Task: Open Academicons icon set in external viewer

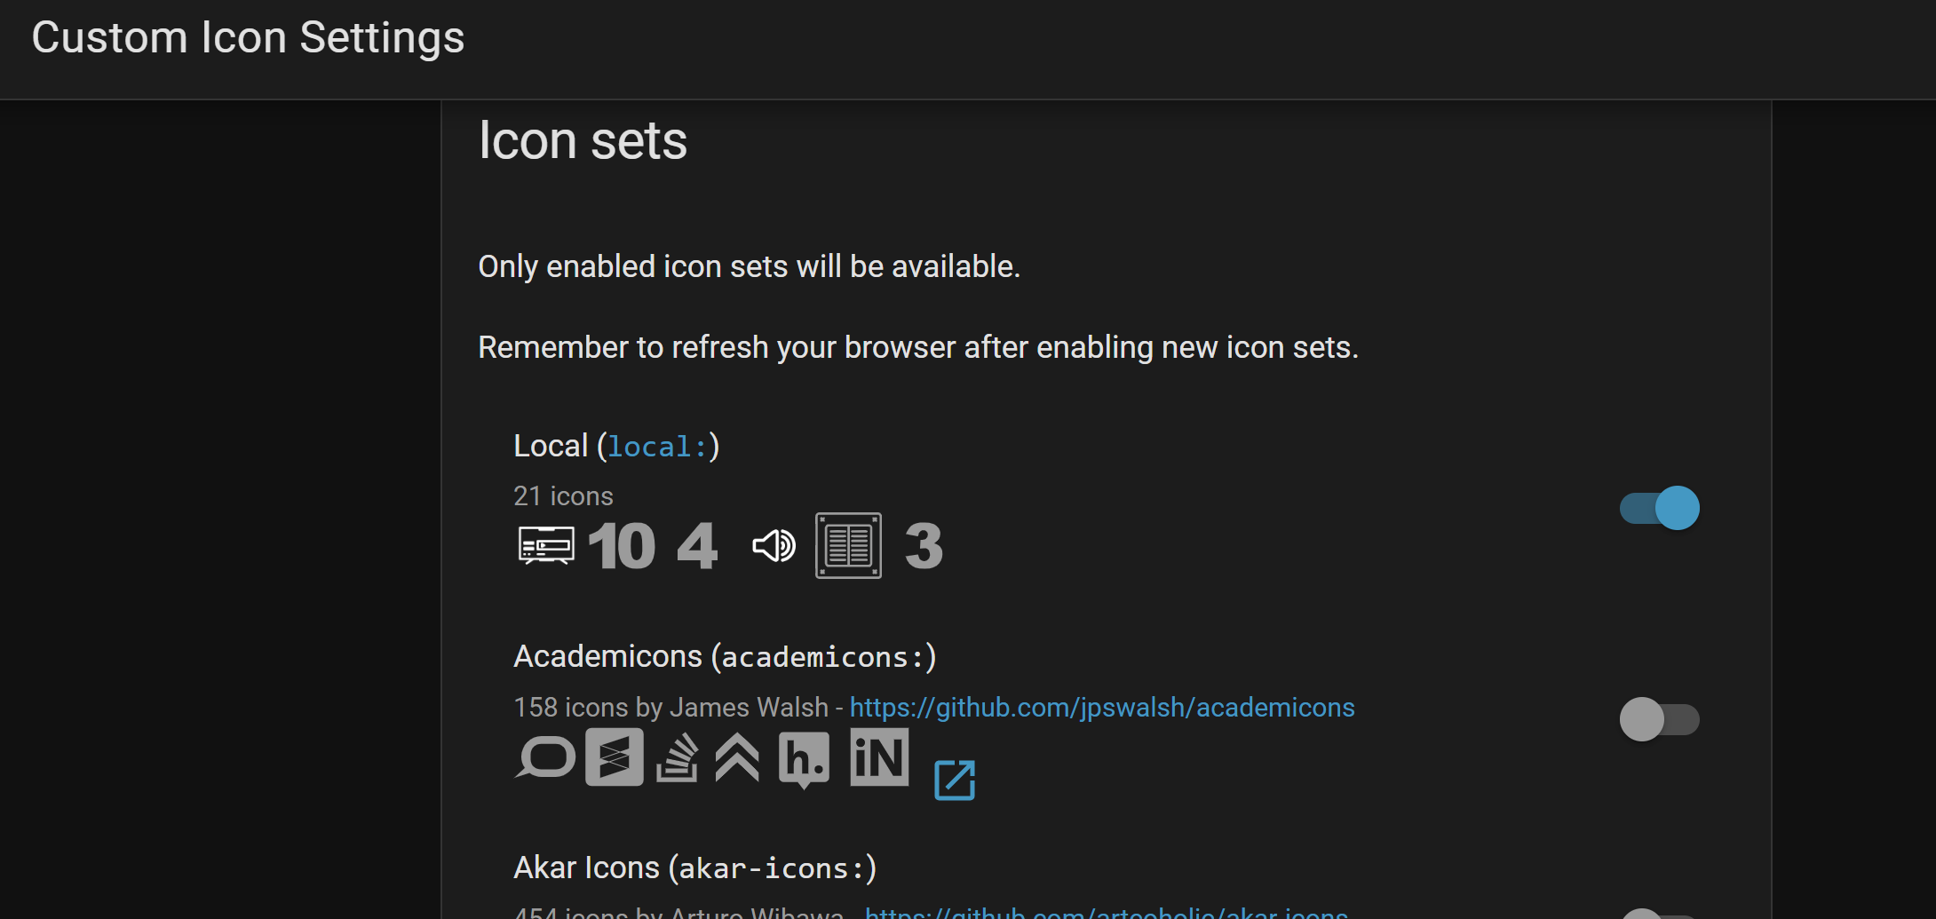Action: tap(955, 780)
